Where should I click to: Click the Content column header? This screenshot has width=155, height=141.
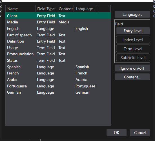pos(65,9)
